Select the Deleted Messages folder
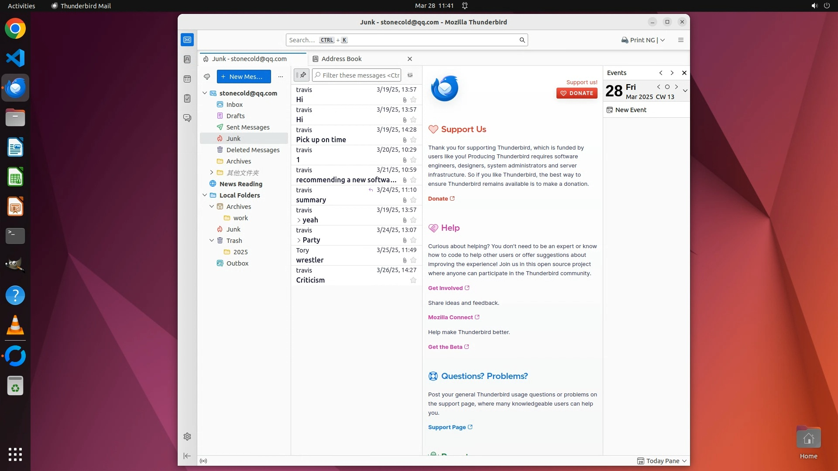The width and height of the screenshot is (838, 471). [253, 150]
